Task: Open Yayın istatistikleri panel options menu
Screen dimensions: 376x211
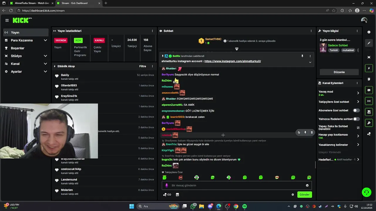Action: (x=152, y=31)
